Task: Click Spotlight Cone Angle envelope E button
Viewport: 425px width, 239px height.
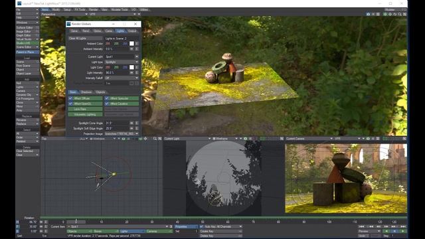Action: (x=137, y=123)
